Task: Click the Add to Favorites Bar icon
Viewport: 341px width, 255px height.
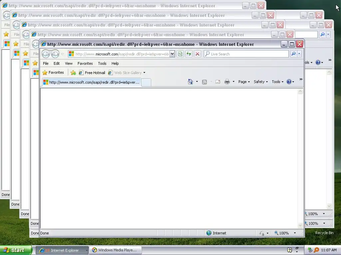Action: tap(73, 73)
